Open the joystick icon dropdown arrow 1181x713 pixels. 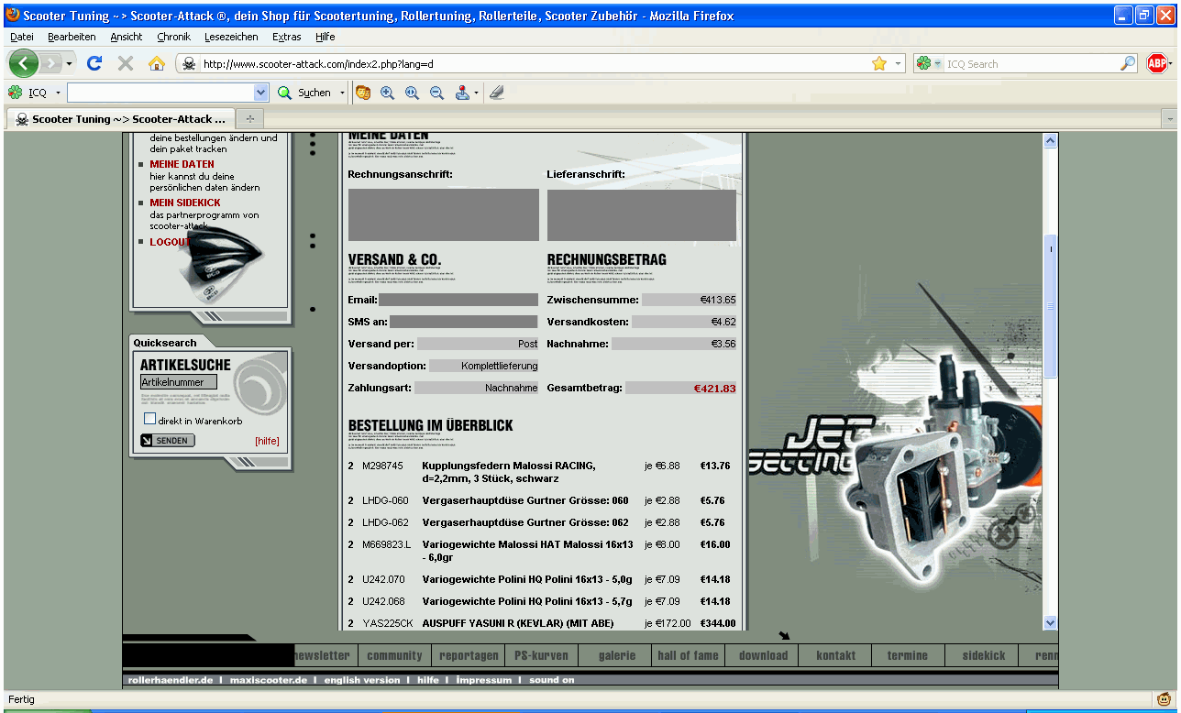pos(476,93)
